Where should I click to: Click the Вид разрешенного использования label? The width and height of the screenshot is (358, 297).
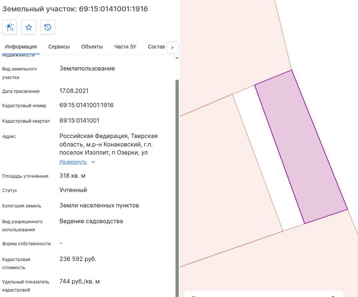pos(22,226)
